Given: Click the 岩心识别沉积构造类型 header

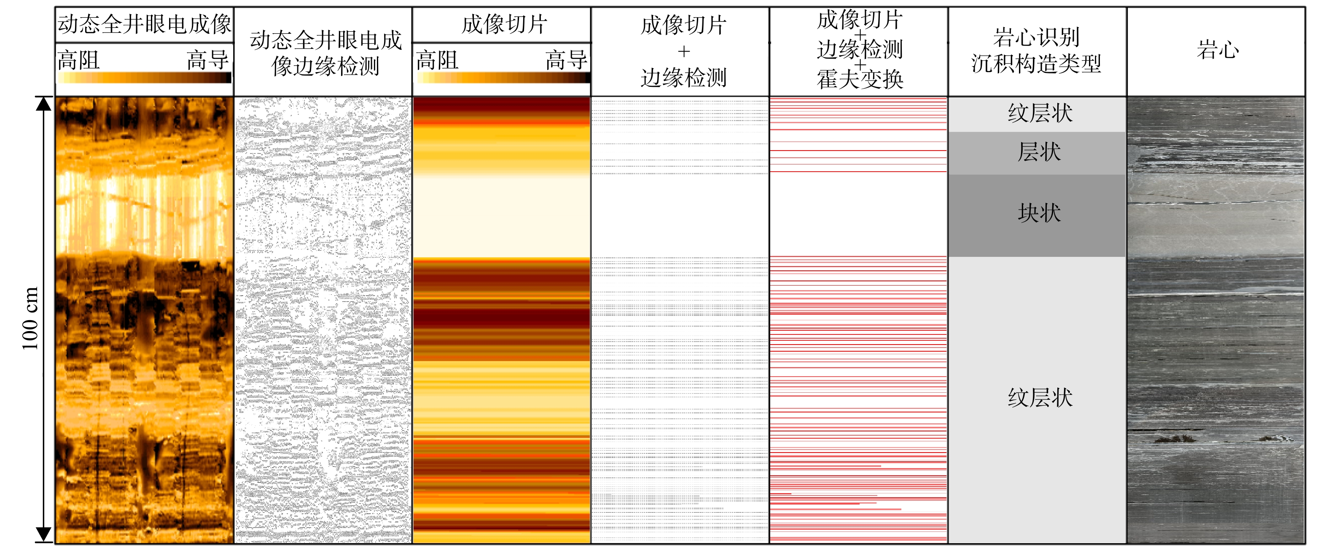Looking at the screenshot, I should coord(1037,51).
